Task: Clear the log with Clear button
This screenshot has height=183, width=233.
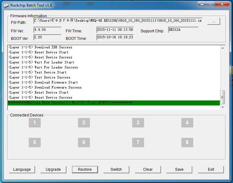Action: tap(148, 170)
